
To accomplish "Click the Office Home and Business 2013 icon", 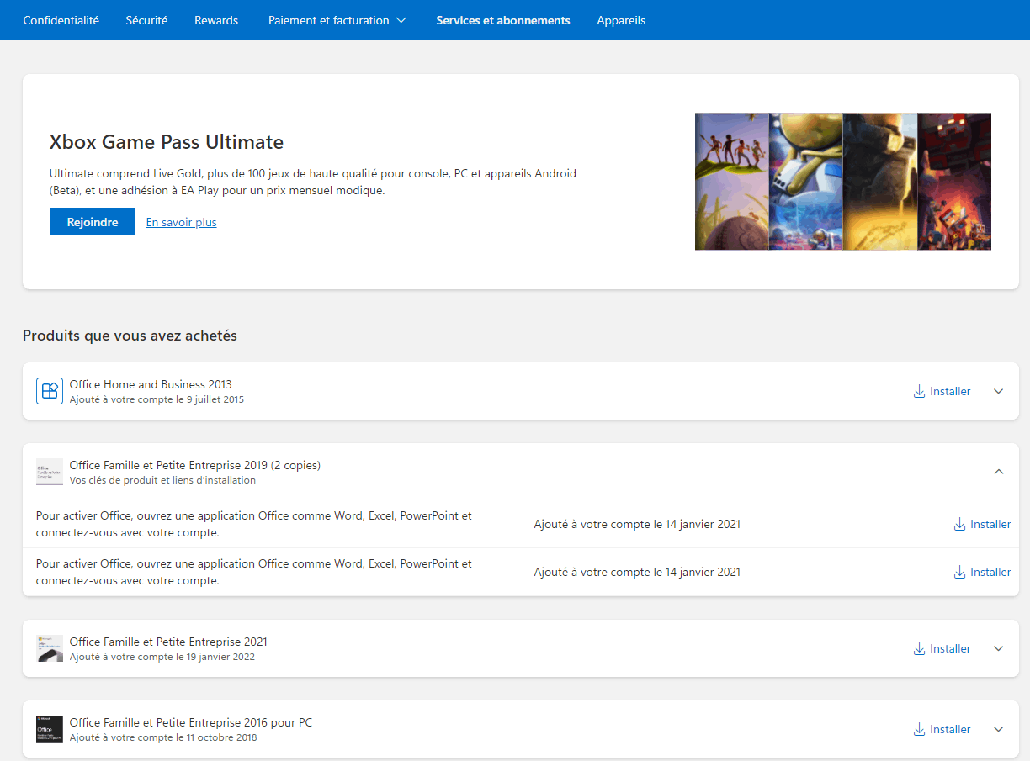I will pos(50,391).
